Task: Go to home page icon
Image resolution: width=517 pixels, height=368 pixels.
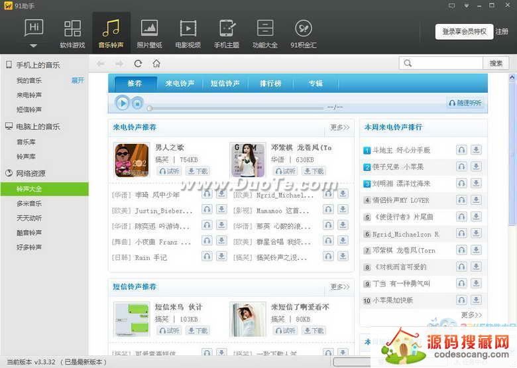Action: click(x=156, y=64)
